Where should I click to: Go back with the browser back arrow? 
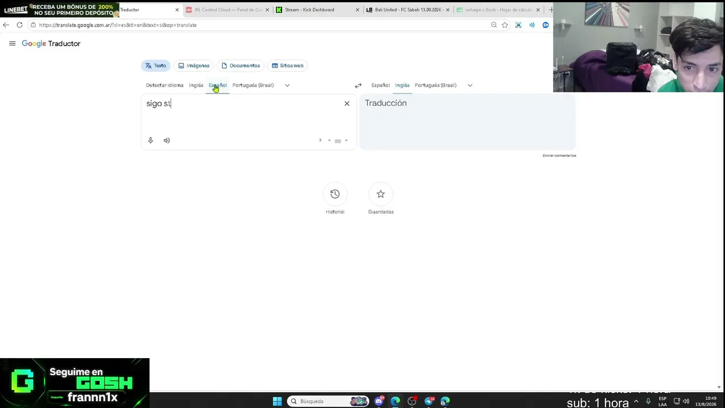tap(6, 25)
